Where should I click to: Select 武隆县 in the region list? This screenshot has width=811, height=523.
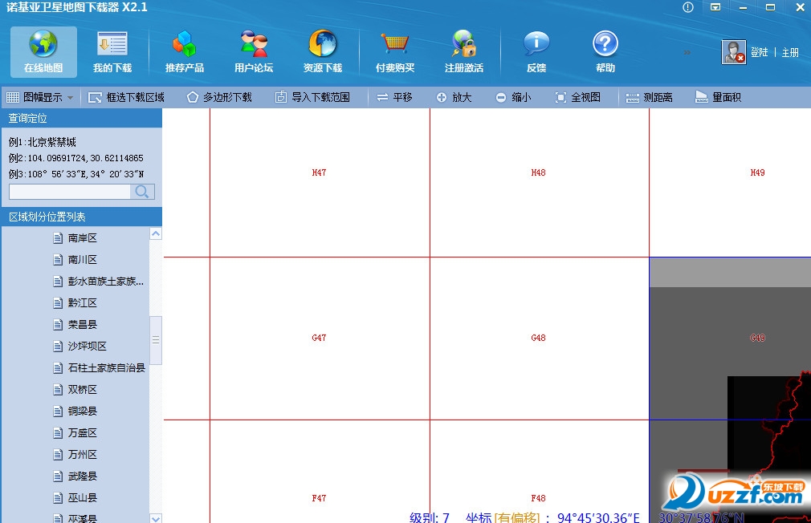pyautogui.click(x=75, y=477)
